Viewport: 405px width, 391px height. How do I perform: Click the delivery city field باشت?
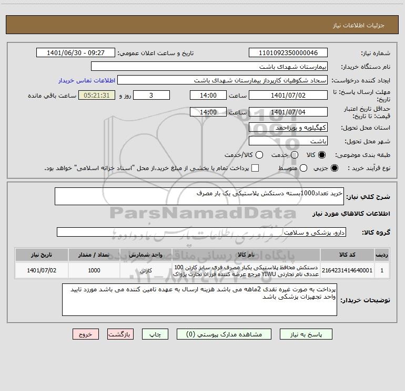pyautogui.click(x=288, y=141)
